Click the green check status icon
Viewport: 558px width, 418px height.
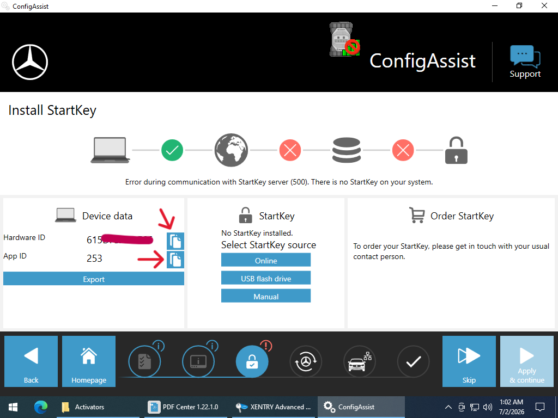pyautogui.click(x=172, y=150)
